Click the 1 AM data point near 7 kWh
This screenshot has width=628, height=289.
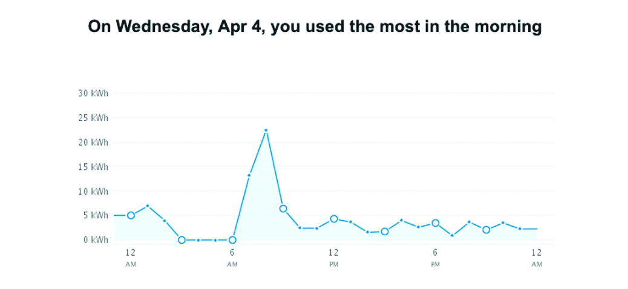coord(148,206)
